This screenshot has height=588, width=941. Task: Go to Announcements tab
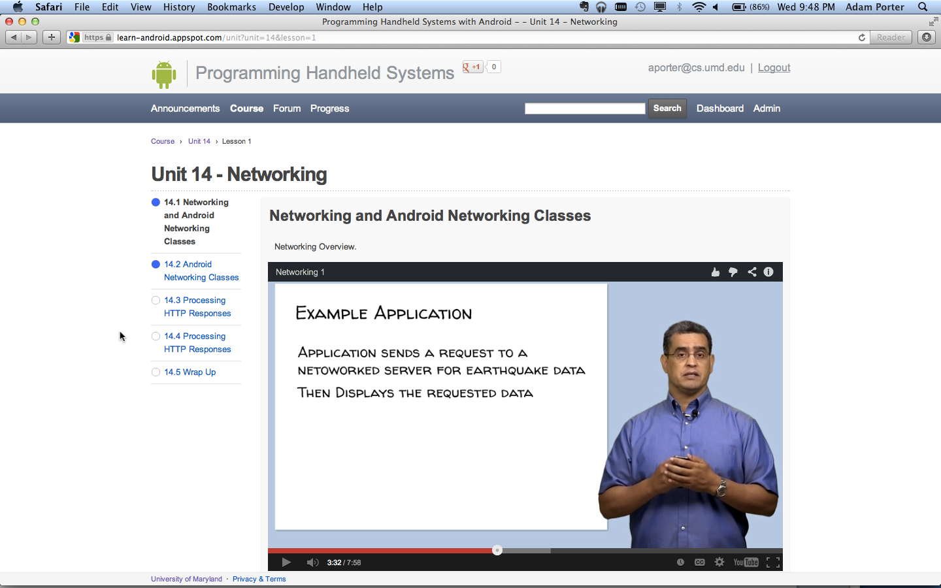pyautogui.click(x=185, y=108)
